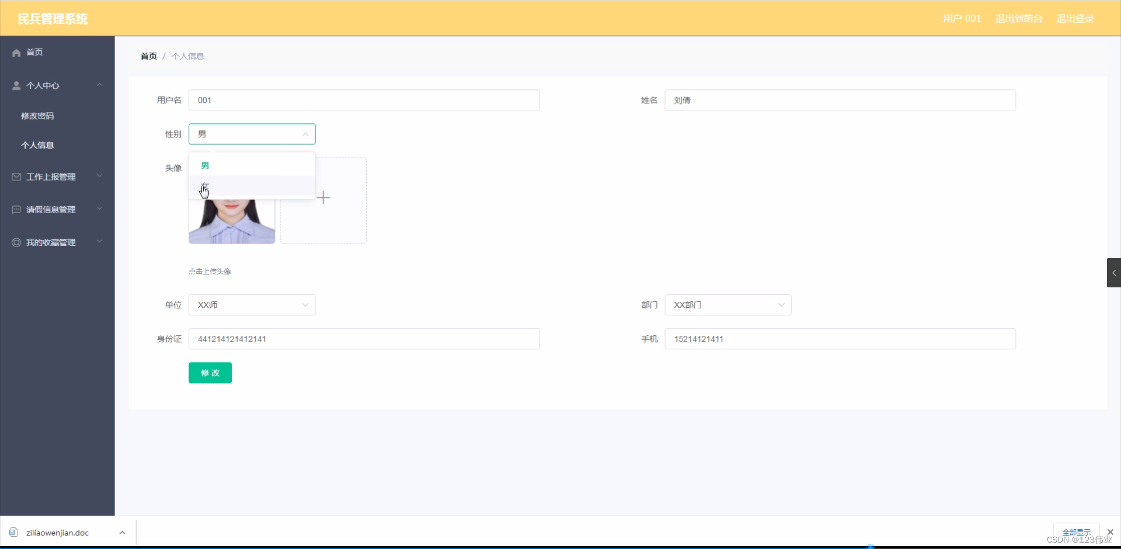Select 女 from the gender options
Viewport: 1121px width, 549px height.
tap(204, 186)
